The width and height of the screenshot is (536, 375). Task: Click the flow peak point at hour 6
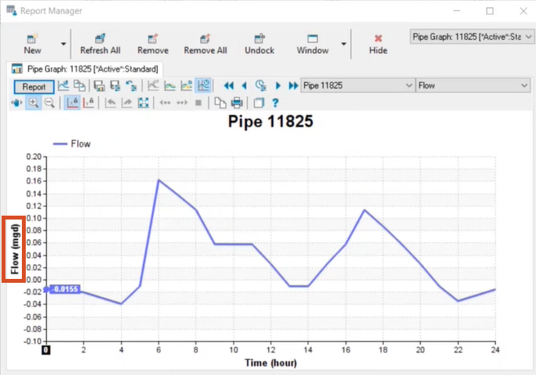point(159,180)
